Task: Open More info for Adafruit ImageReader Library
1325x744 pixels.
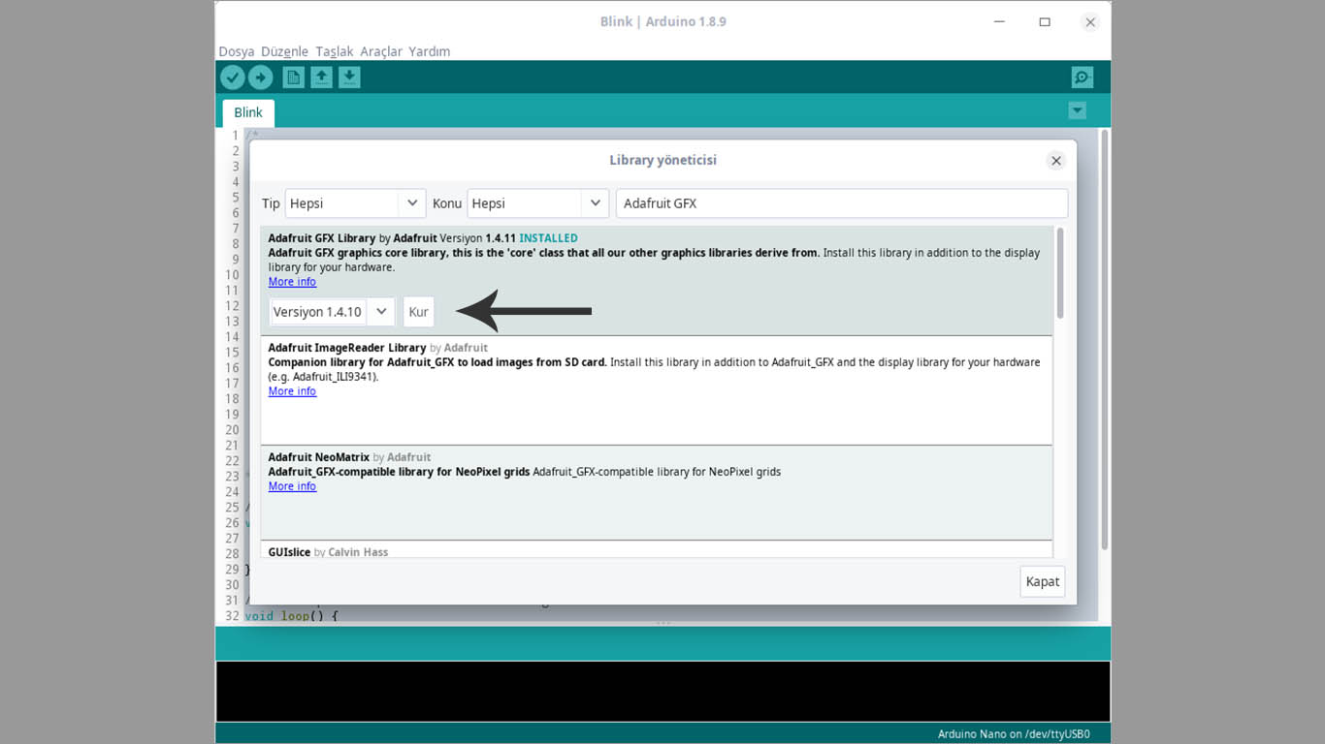Action: click(x=292, y=391)
